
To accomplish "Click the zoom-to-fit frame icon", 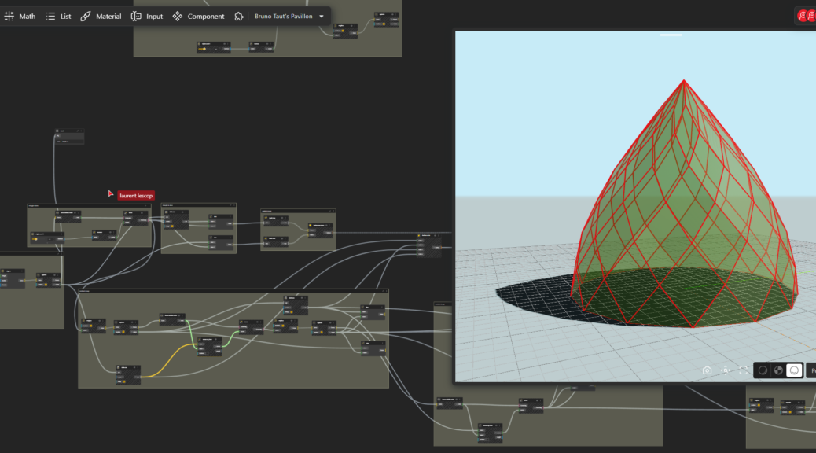I will (x=744, y=370).
